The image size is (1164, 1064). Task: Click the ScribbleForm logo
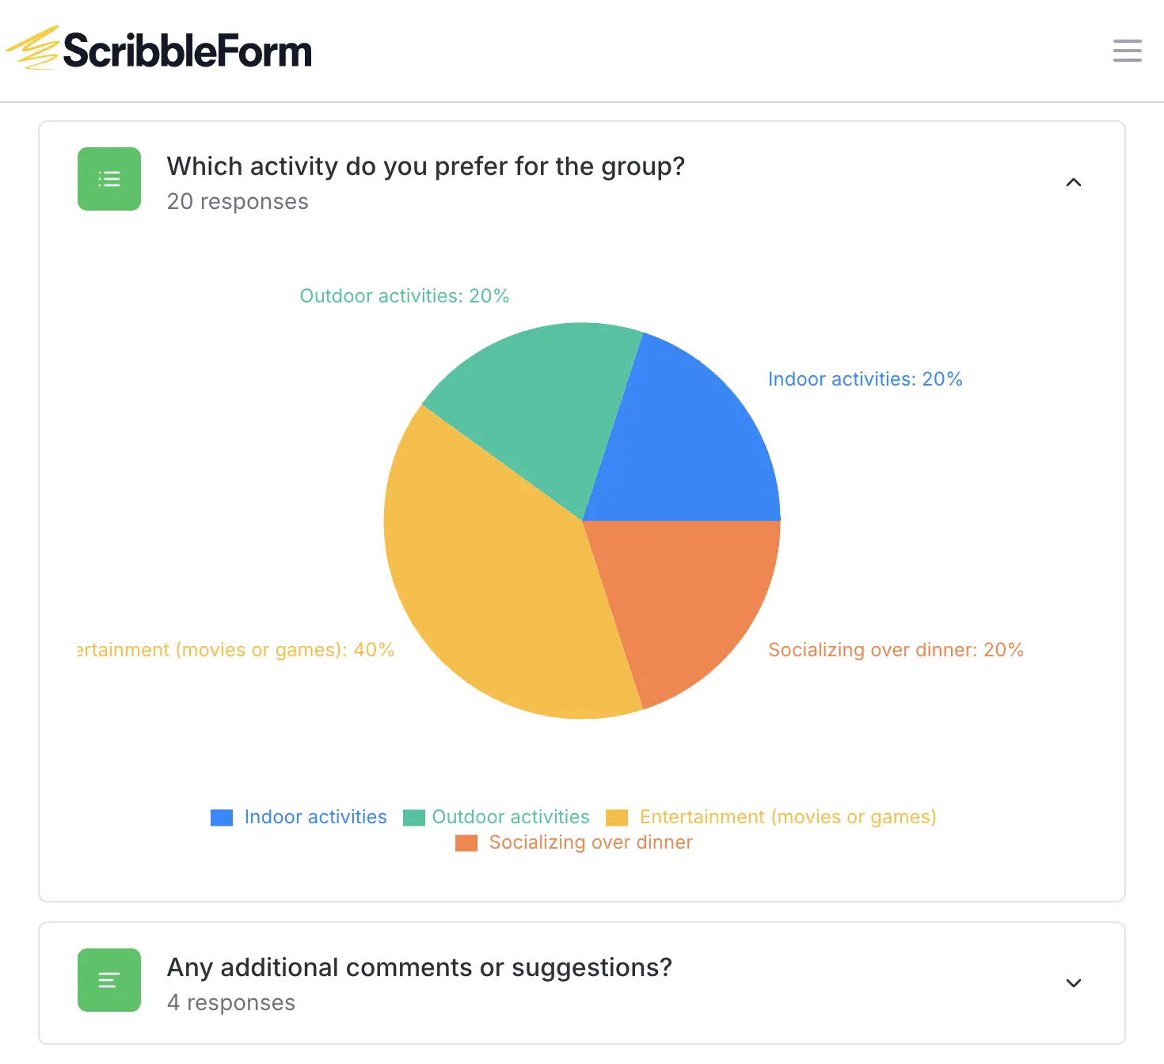point(160,49)
